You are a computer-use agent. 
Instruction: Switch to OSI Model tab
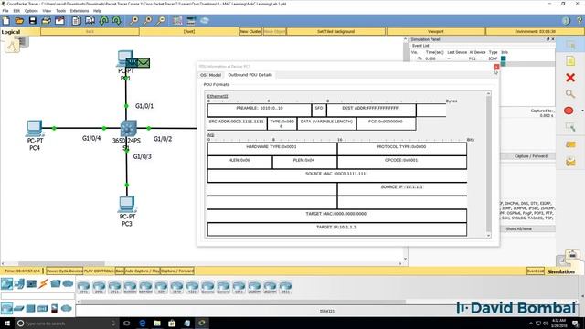coord(211,75)
